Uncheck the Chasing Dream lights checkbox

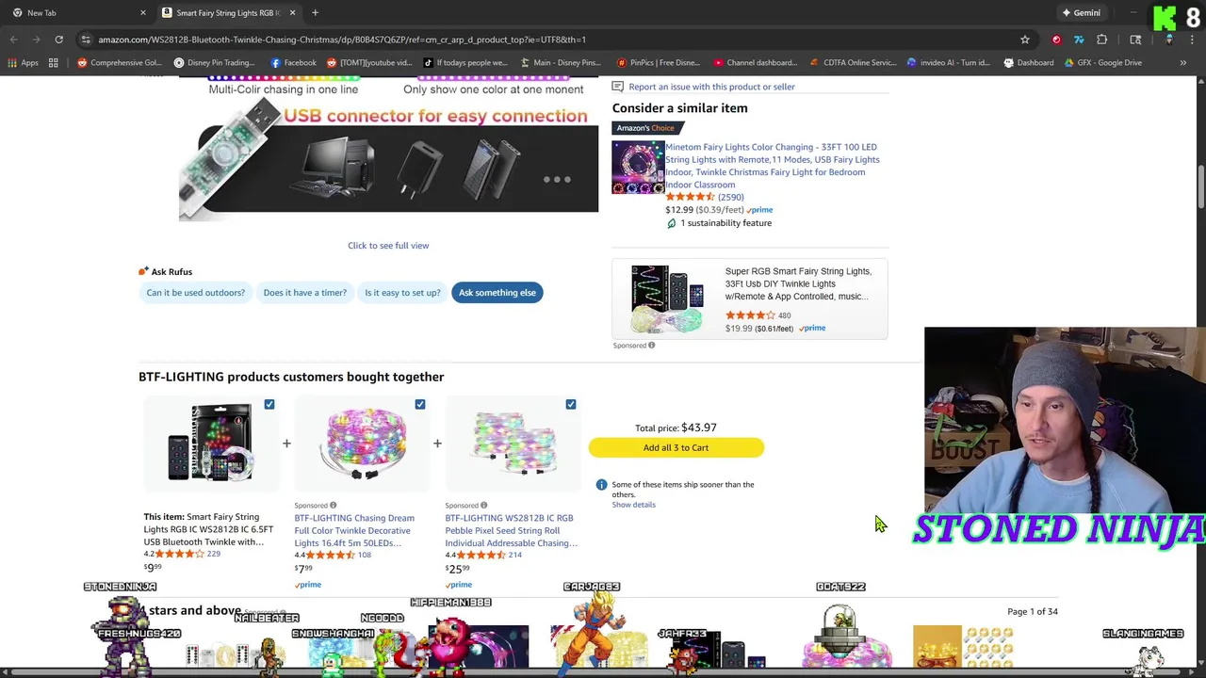pos(420,405)
